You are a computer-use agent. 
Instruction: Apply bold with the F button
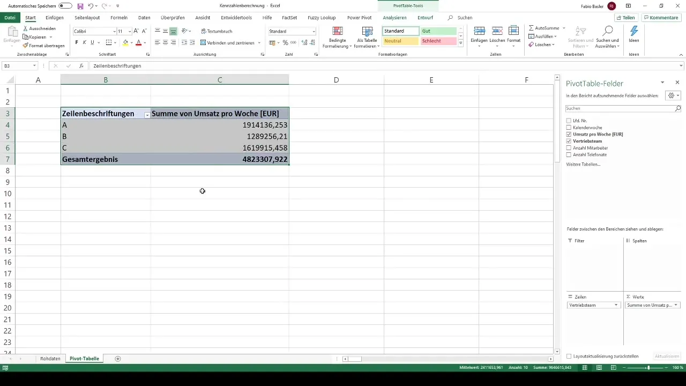tap(77, 42)
